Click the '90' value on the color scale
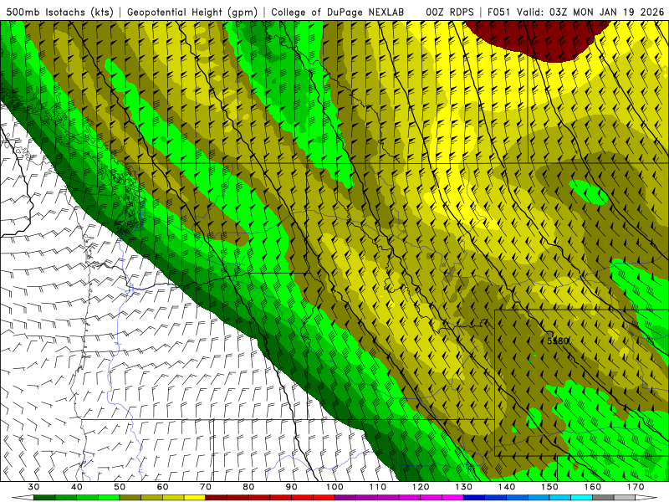The image size is (669, 502). click(291, 487)
